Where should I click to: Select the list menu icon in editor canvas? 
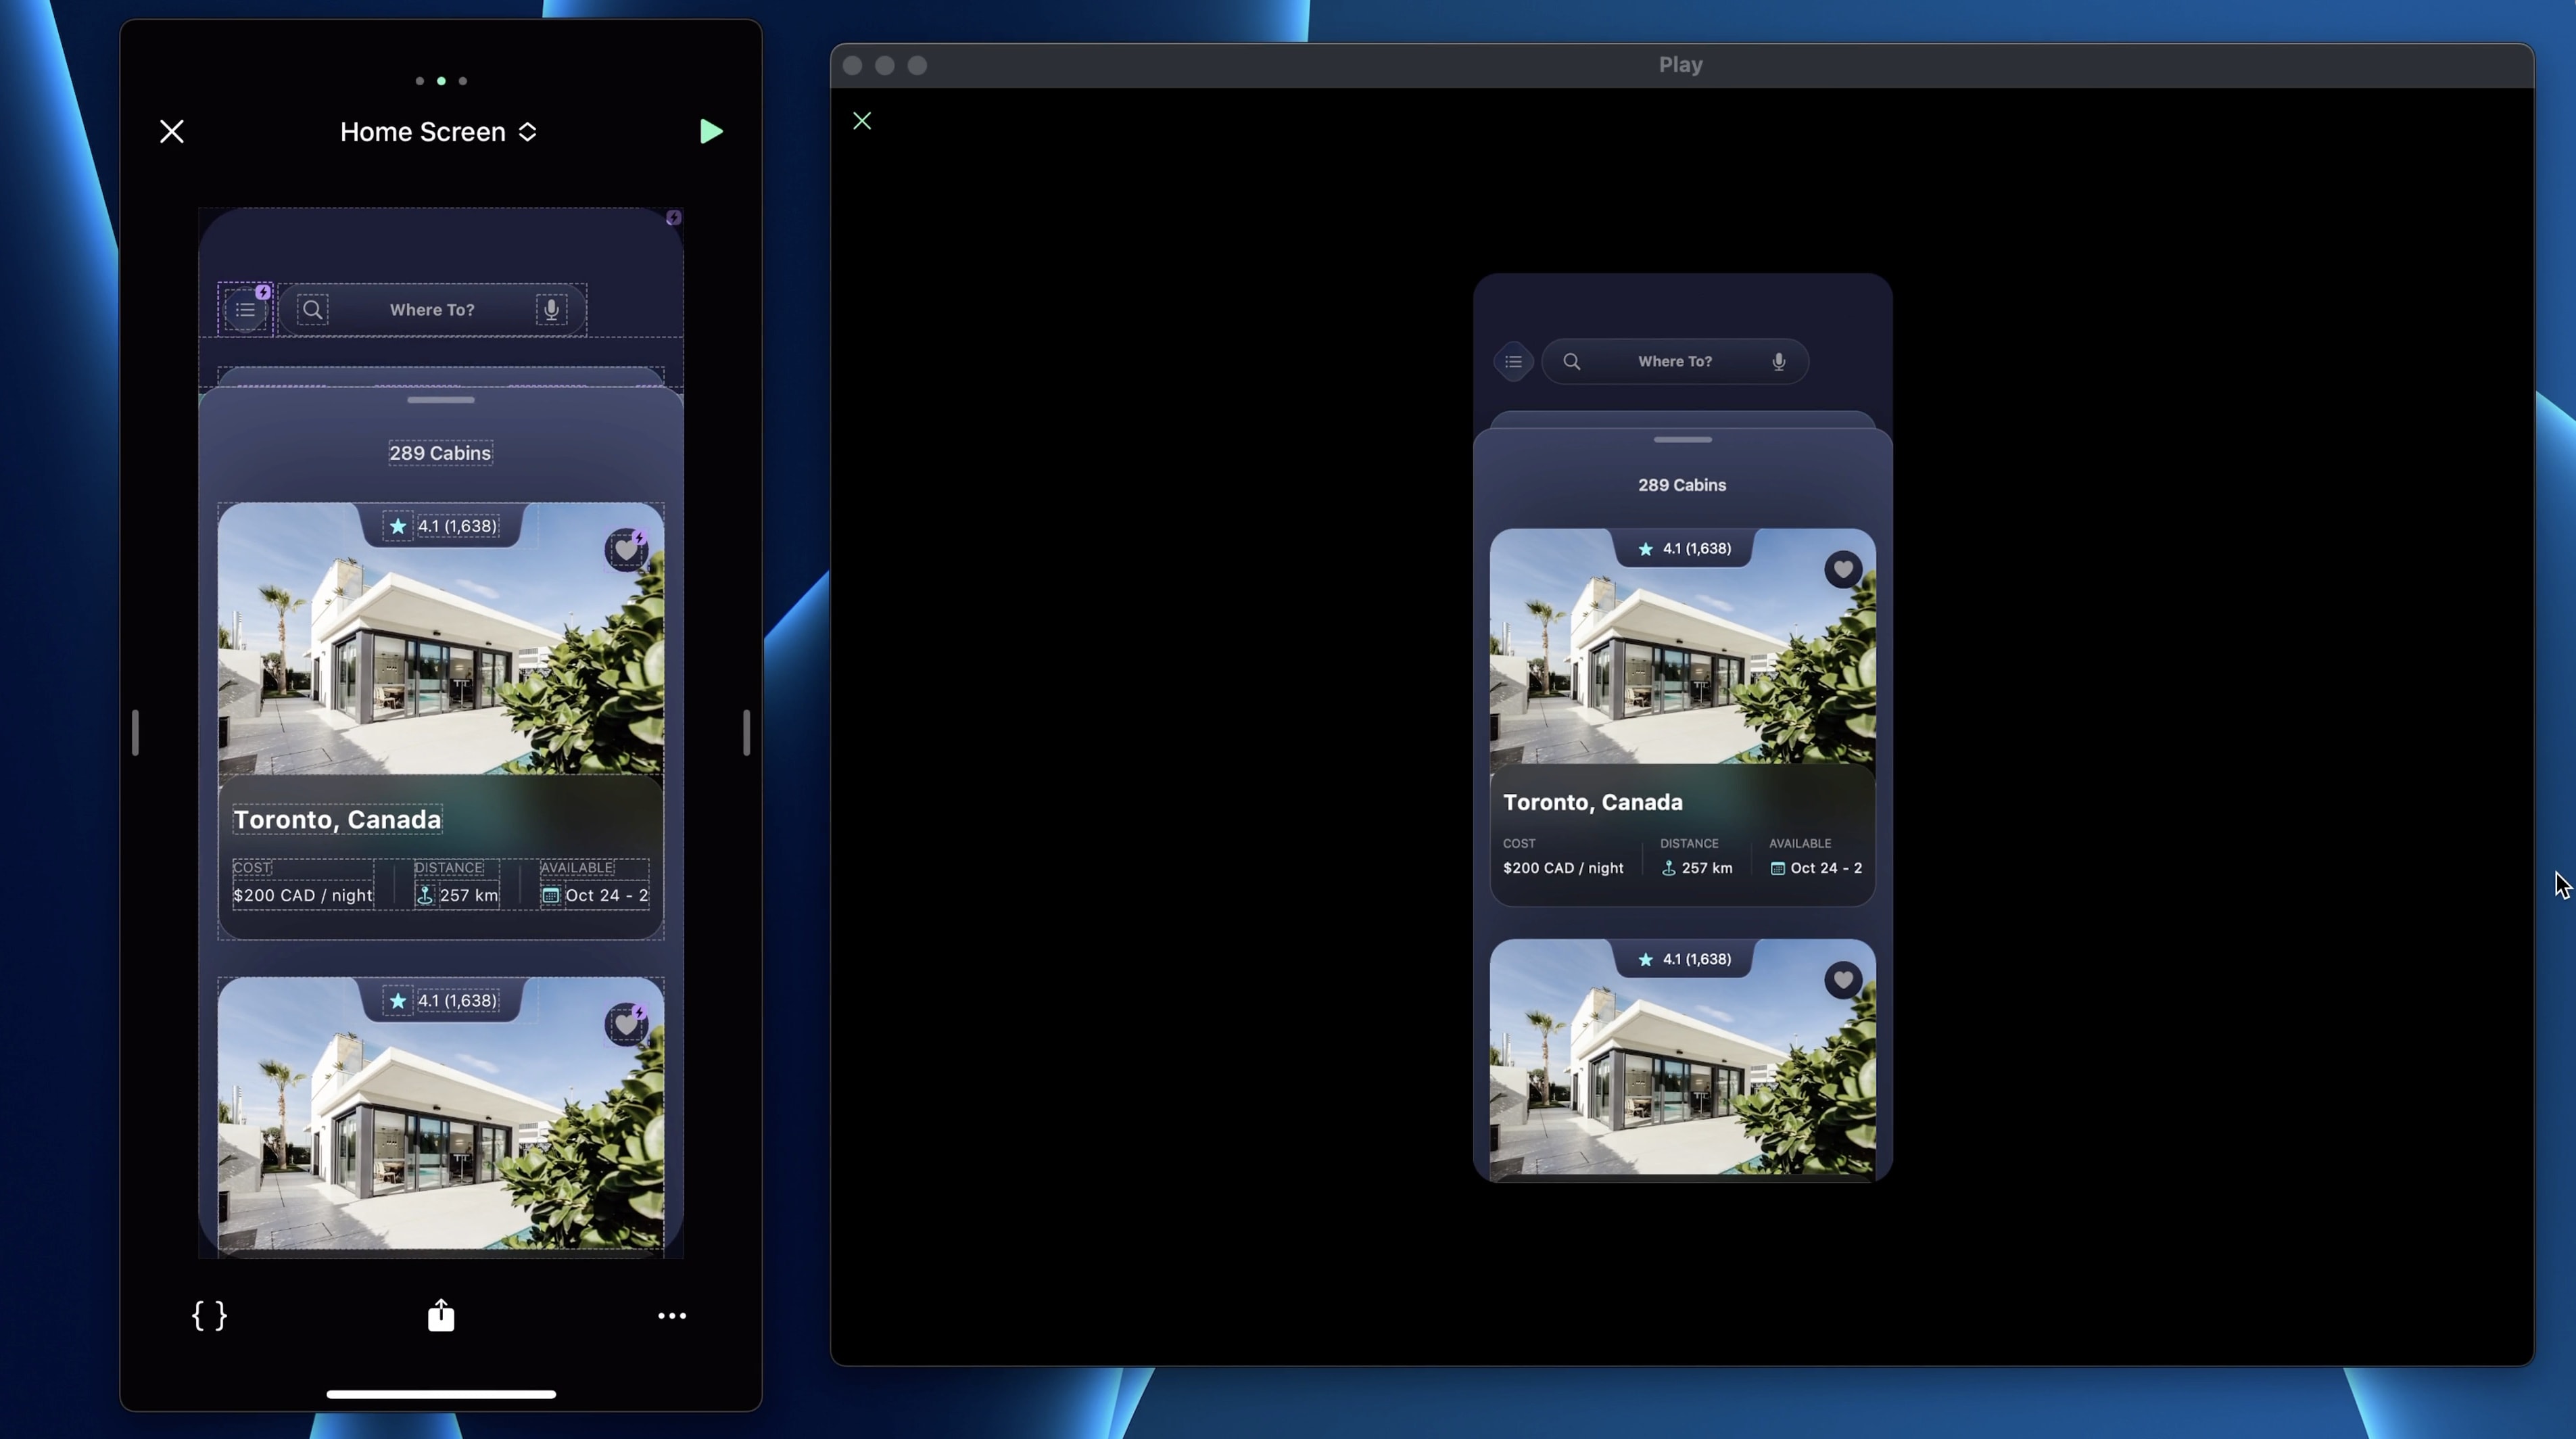[245, 310]
